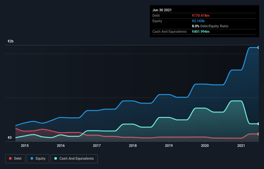Click the Cash And Equivalents tooltip label
264x169 pixels.
click(169, 31)
